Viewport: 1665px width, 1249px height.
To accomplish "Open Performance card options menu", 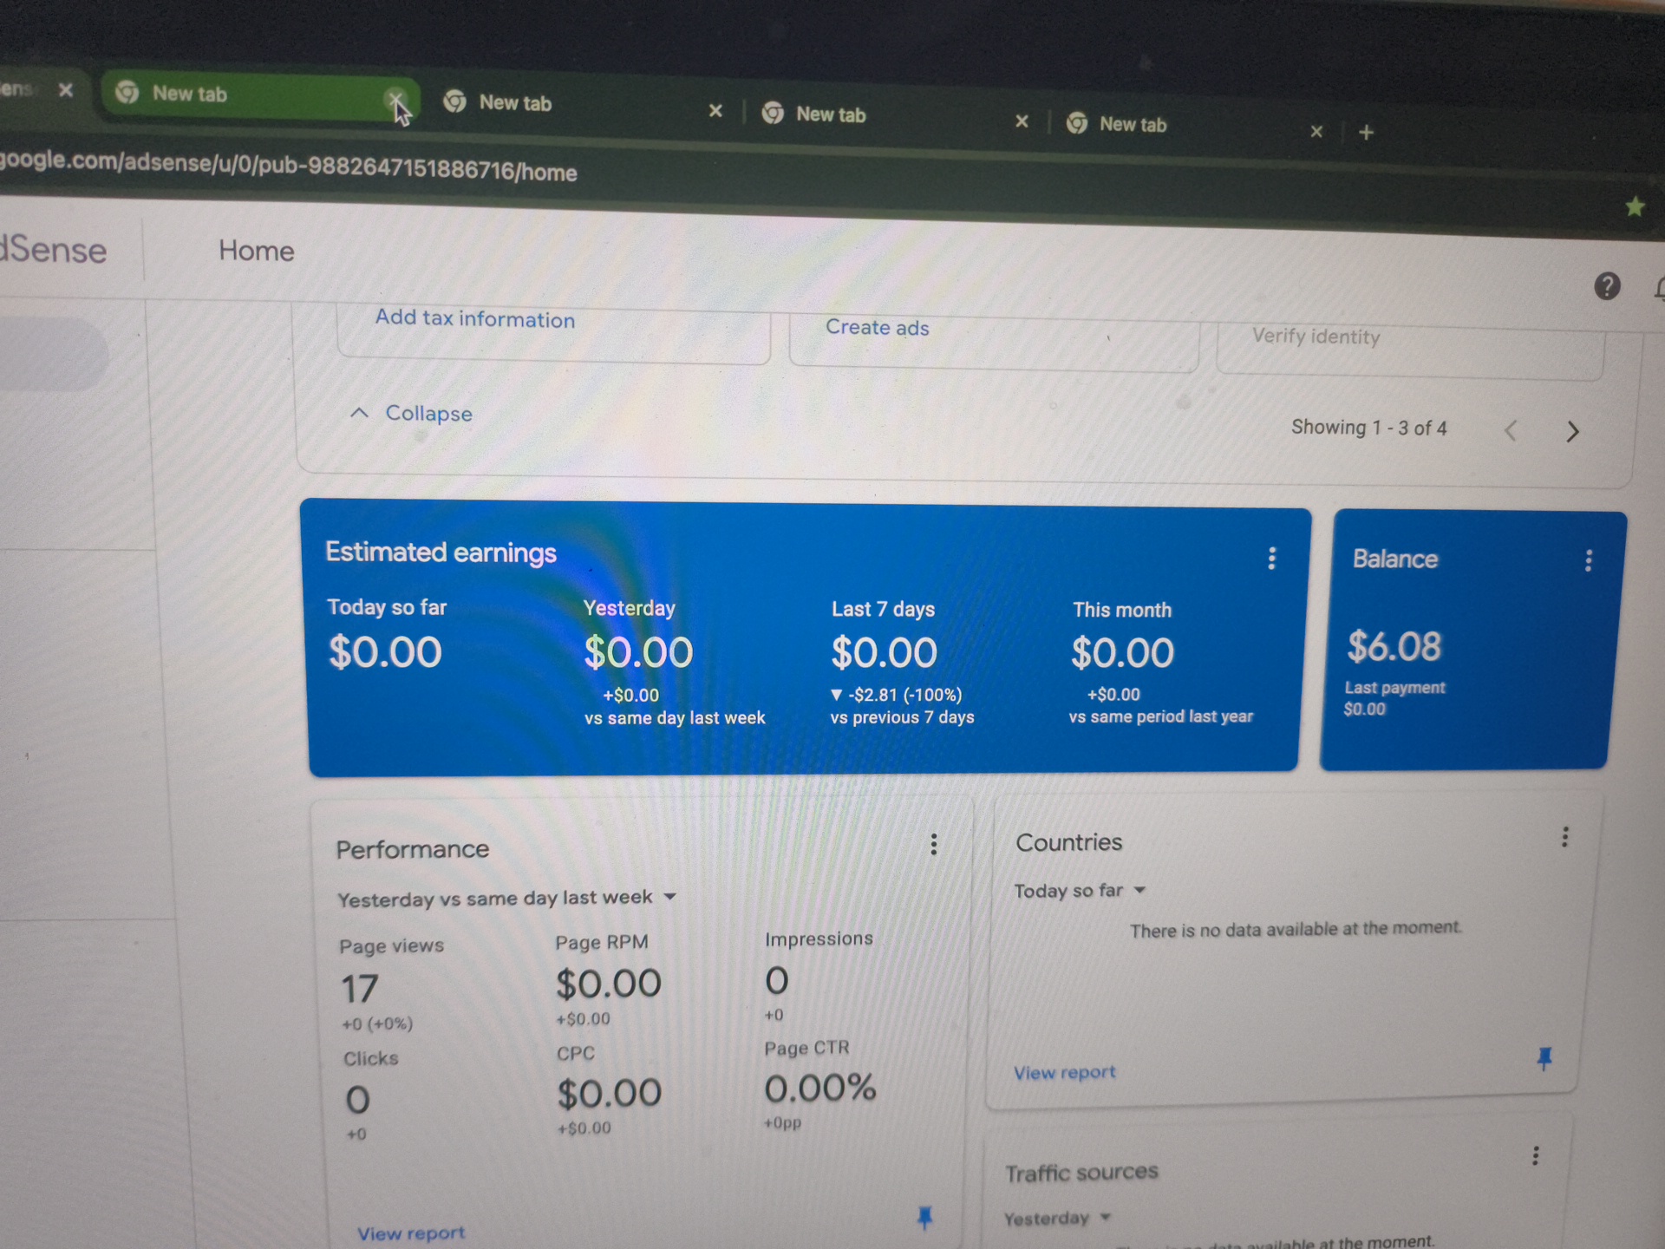I will tap(933, 844).
